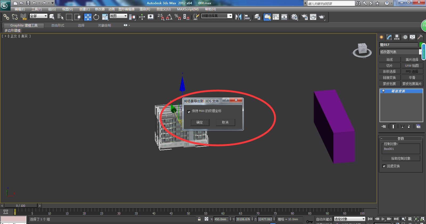Toggle the 2.5 Snaps icon
This screenshot has height=224, width=426.
pos(161,17)
